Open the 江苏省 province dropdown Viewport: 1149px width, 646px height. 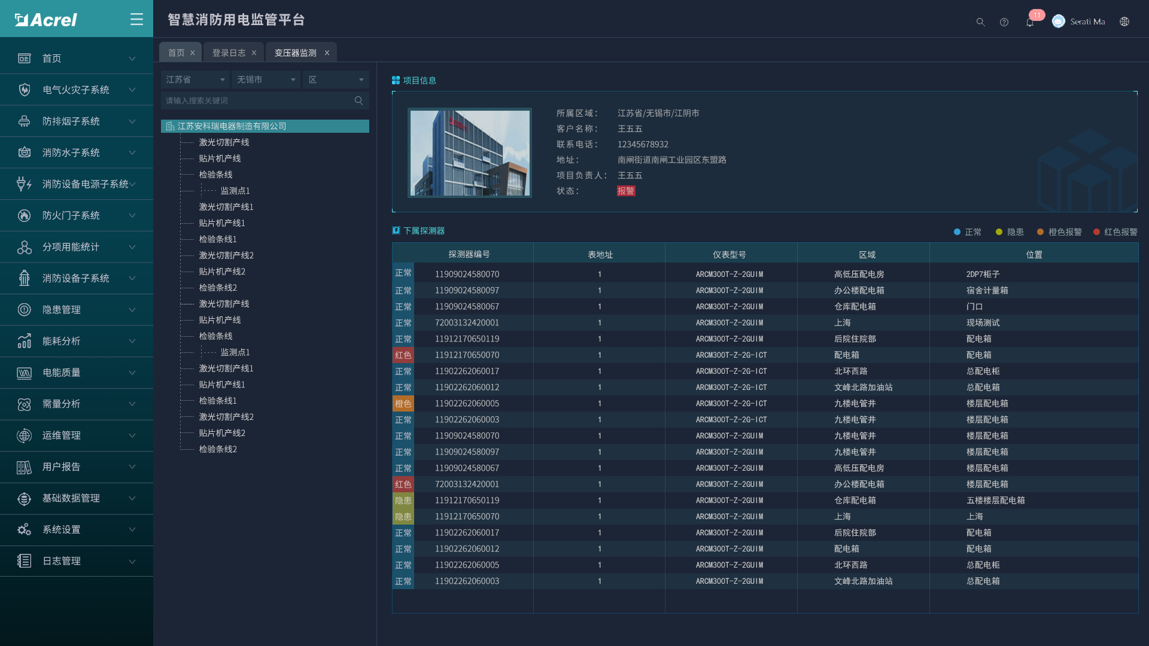(x=195, y=80)
